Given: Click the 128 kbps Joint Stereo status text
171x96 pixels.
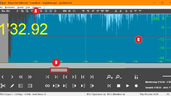Looking at the screenshot, I should [x=23, y=94].
